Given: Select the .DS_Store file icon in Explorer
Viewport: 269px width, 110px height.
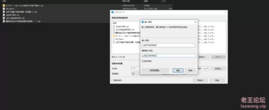Looking at the screenshot, I should pyautogui.click(x=4, y=9).
